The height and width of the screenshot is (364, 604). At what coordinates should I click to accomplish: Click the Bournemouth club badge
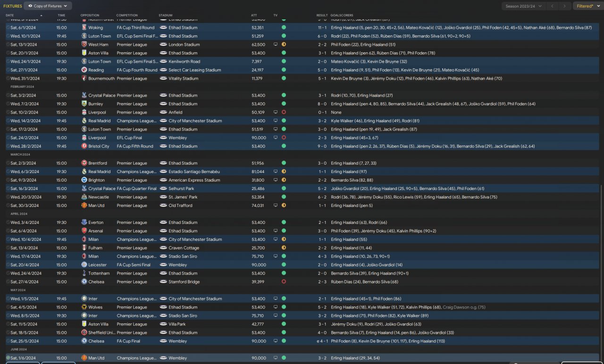click(84, 79)
